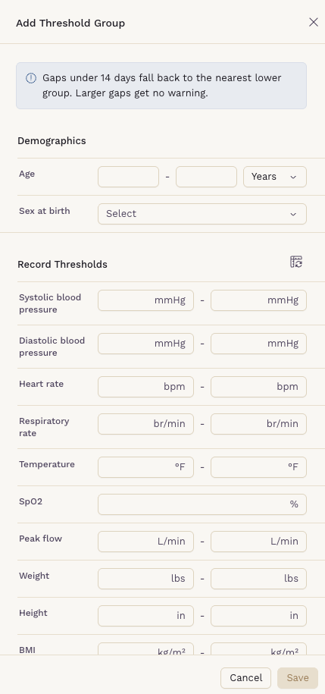Focus the Peak flow maximum L/min field
The width and height of the screenshot is (325, 694).
(x=258, y=542)
